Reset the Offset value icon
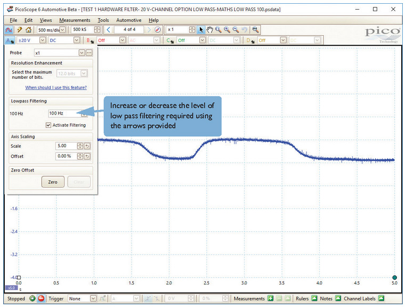Image resolution: width=406 pixels, height=308 pixels. click(87, 157)
